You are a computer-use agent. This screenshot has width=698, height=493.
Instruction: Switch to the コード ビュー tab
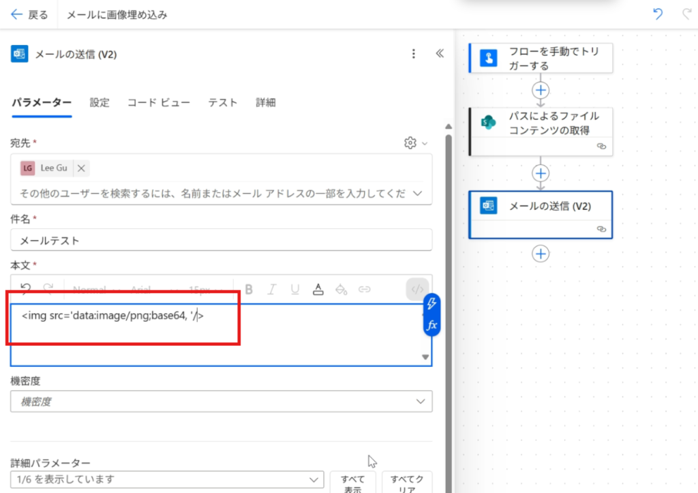159,102
